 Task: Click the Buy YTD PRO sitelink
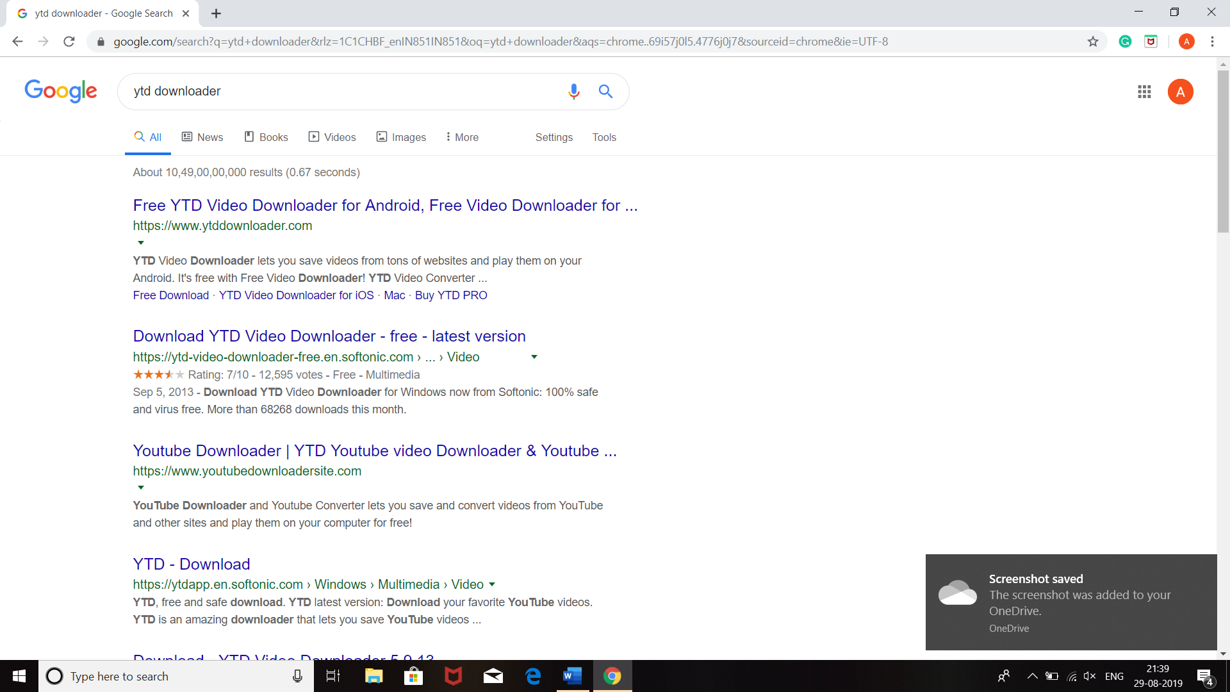(x=451, y=295)
